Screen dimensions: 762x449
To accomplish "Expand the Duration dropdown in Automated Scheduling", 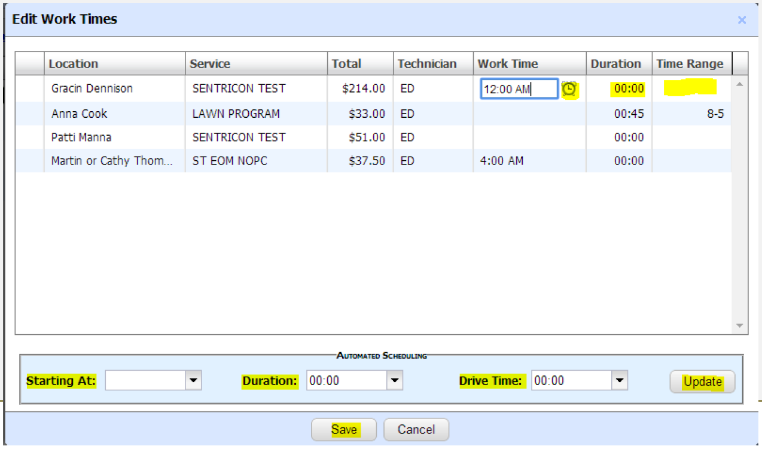I will pos(395,381).
